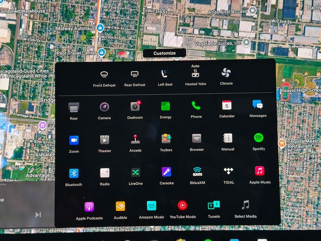Image resolution: width=321 pixels, height=241 pixels.
Task: Skip to next track in media player
Action: [x=38, y=215]
